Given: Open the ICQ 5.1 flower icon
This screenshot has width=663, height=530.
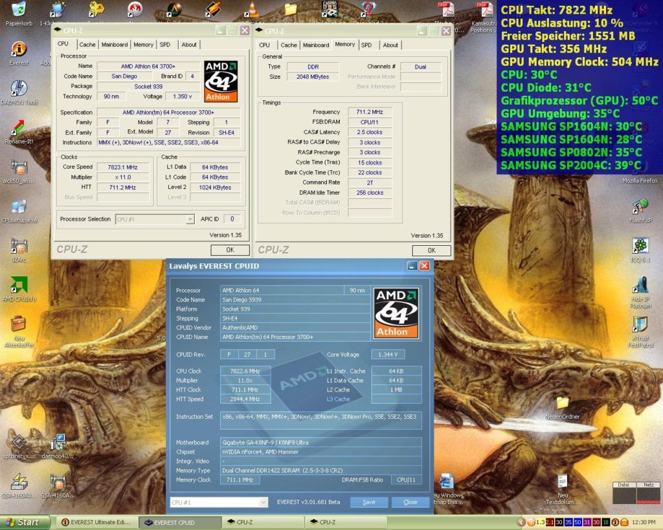Looking at the screenshot, I should (640, 246).
